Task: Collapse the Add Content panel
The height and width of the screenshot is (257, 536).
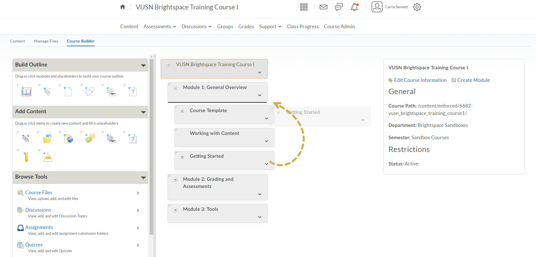Action: coord(143,112)
